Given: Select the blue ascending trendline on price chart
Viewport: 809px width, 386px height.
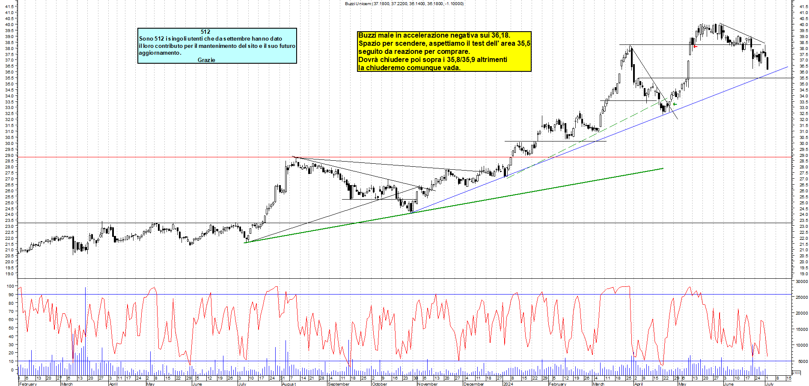Looking at the screenshot, I should pyautogui.click(x=599, y=140).
